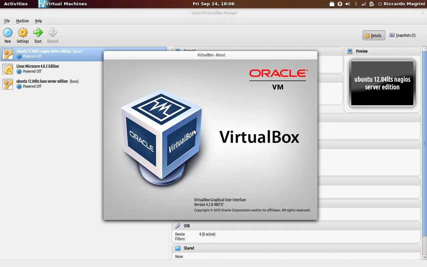Click the VirtualBox - About title bar
427x267 pixels.
pyautogui.click(x=210, y=55)
